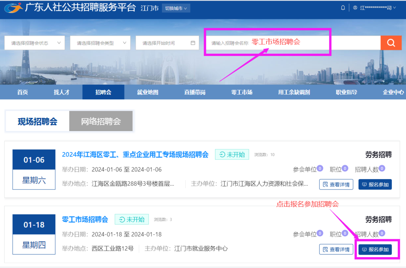The height and width of the screenshot is (268, 406).
Task: Click the platform logo in header
Action: 14,8
